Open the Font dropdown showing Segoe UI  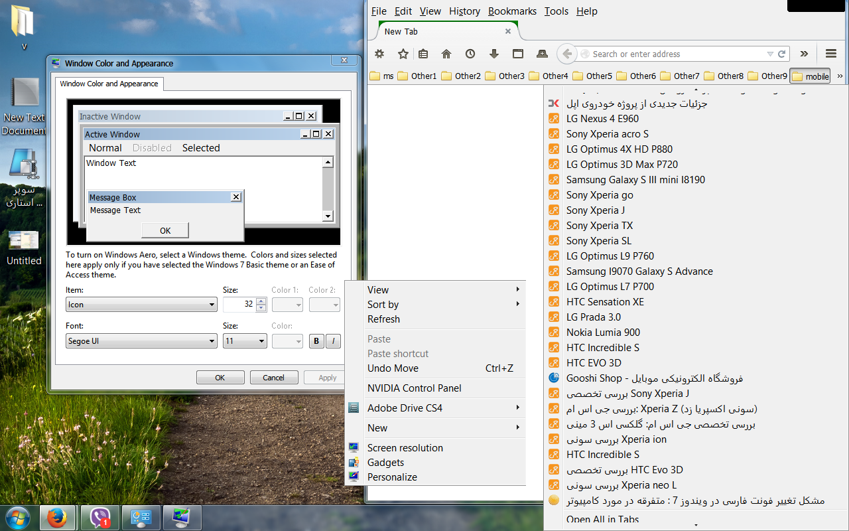[x=141, y=341]
